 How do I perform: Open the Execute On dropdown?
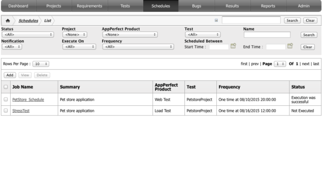79,47
